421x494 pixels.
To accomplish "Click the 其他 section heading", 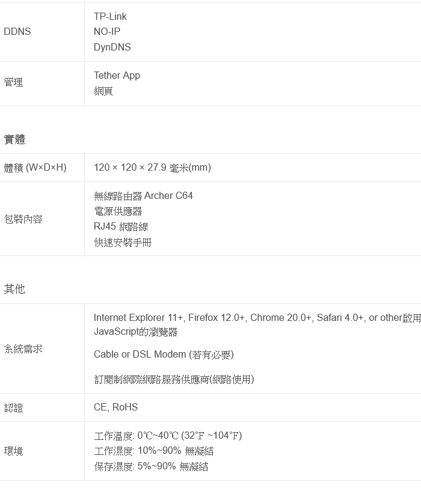I will point(14,289).
